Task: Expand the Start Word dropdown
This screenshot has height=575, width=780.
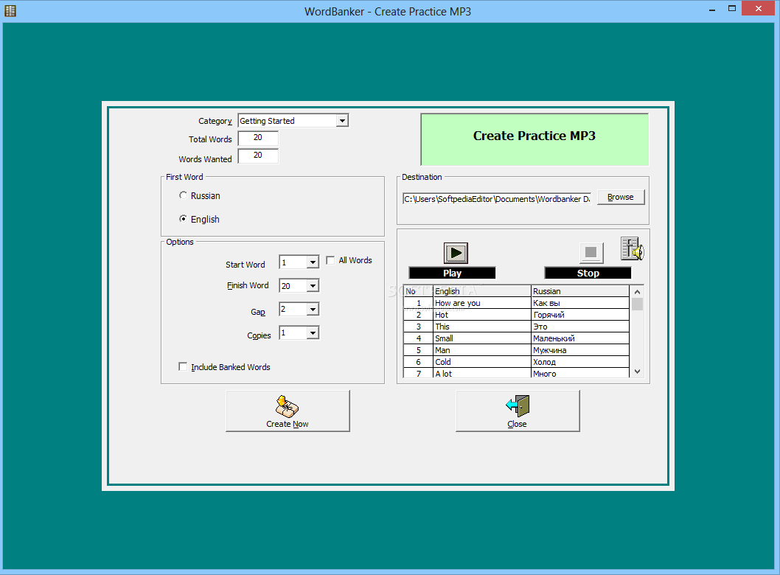Action: 313,262
